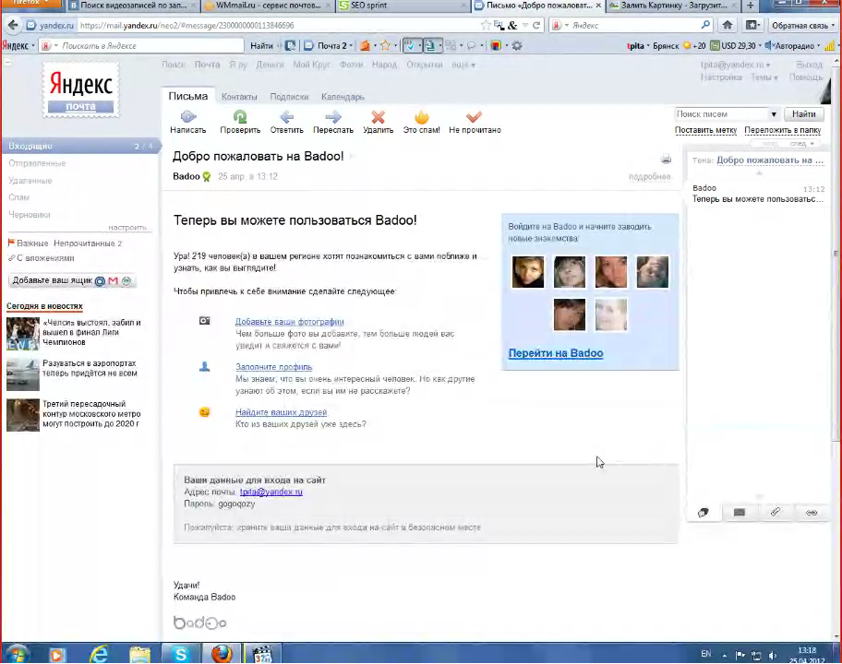Switch to the Контакты tab

[x=239, y=97]
